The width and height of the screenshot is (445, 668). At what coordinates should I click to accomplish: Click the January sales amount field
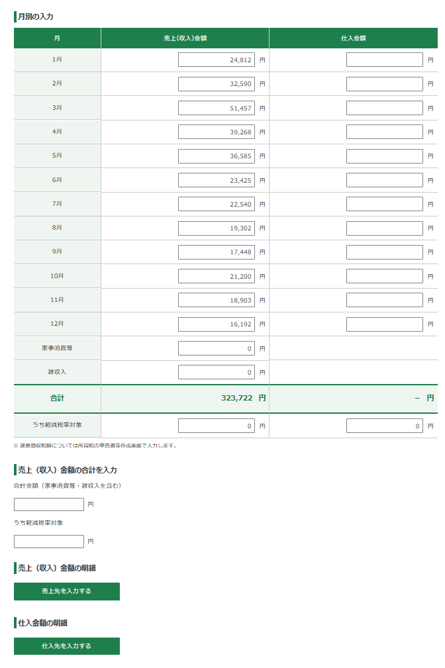(x=216, y=60)
